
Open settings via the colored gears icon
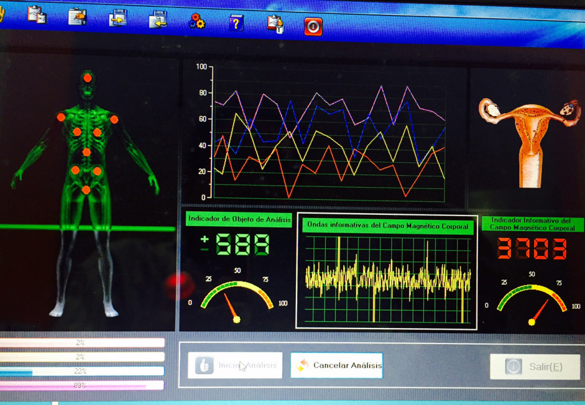click(197, 21)
